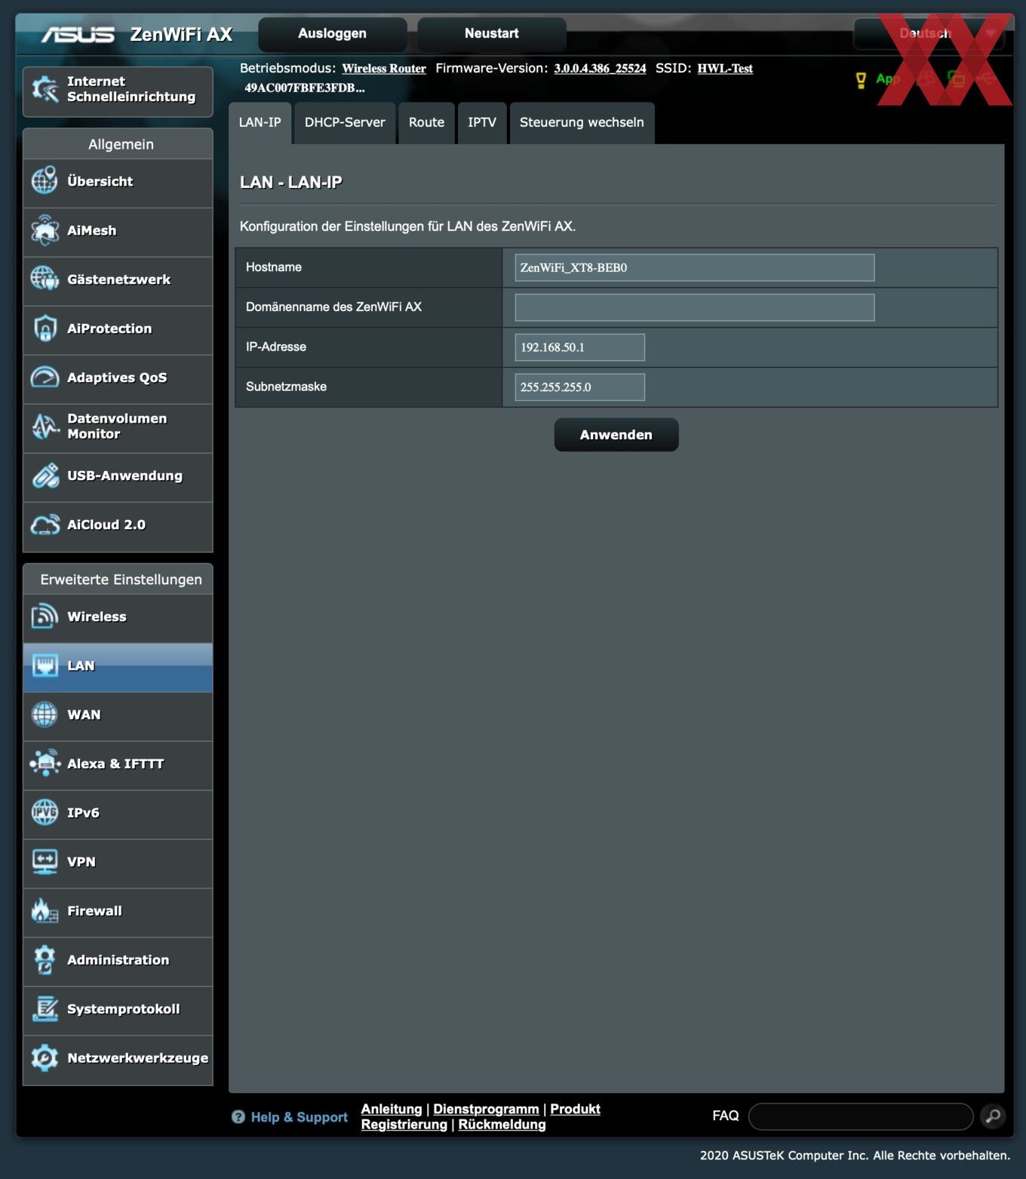Click the Hostname input field
This screenshot has width=1026, height=1179.
click(x=695, y=268)
